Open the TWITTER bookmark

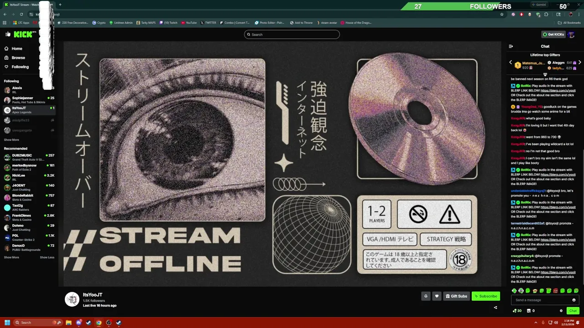(x=208, y=22)
